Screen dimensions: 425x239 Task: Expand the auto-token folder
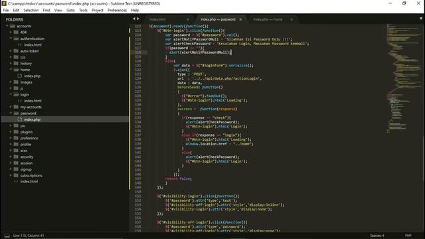pos(11,51)
